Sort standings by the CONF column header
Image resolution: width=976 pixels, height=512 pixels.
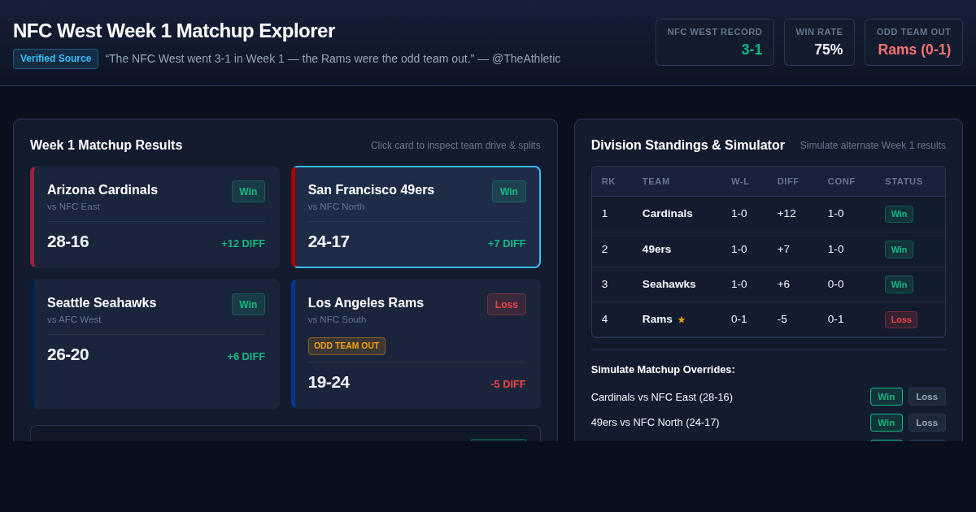tap(842, 181)
